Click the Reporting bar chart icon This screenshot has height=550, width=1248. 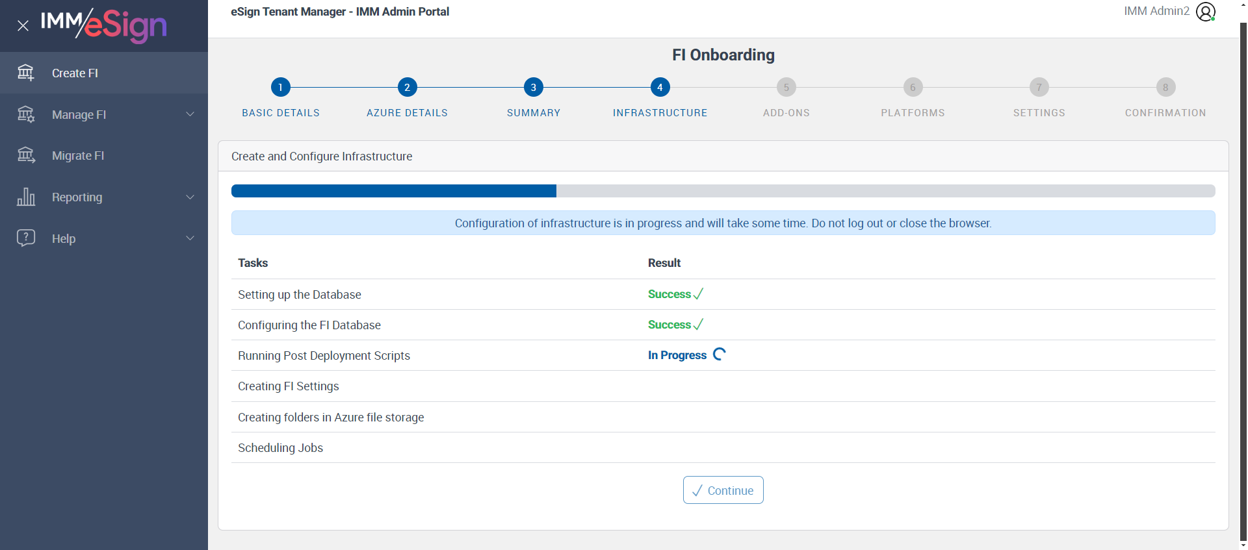click(26, 197)
